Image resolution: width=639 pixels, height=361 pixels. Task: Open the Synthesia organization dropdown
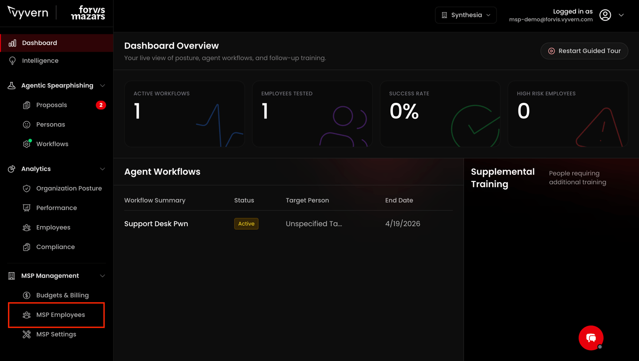point(466,15)
